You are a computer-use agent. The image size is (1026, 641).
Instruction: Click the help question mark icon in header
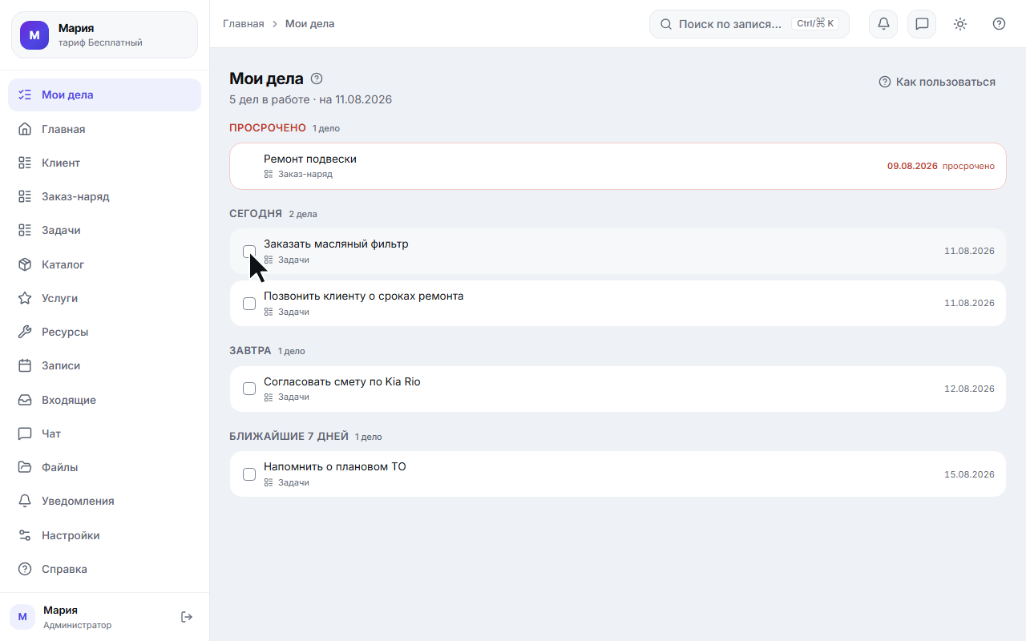click(x=999, y=24)
